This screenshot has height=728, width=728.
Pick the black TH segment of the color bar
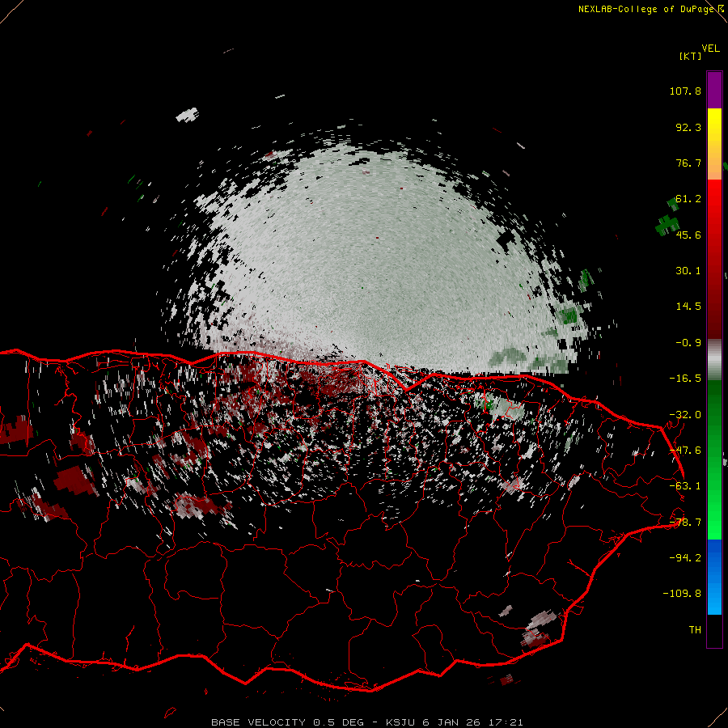point(714,630)
